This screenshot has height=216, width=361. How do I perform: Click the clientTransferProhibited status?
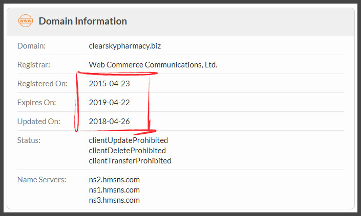click(x=130, y=160)
